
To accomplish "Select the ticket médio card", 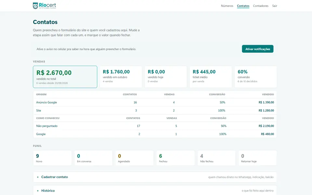I will click(x=211, y=77).
